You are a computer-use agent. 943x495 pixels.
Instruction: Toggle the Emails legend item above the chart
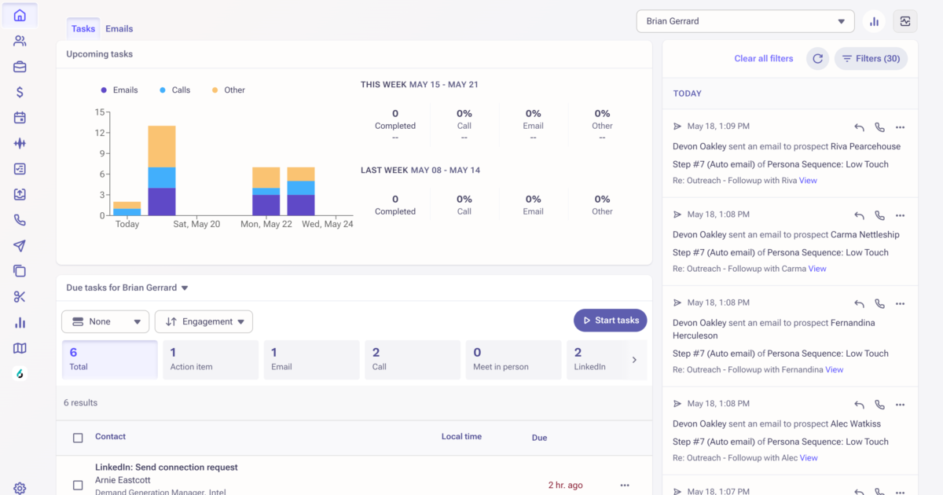[119, 90]
